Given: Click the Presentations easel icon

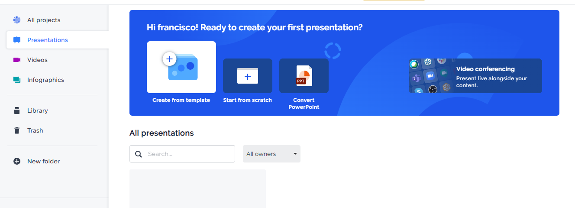Looking at the screenshot, I should pos(17,40).
